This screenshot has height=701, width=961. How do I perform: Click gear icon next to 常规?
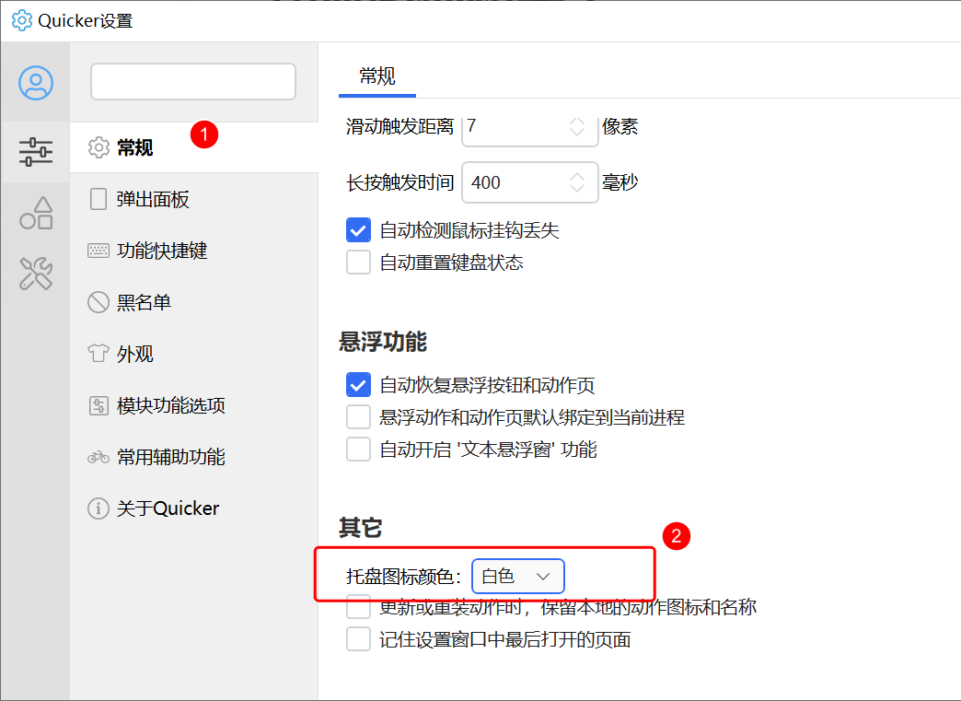click(x=98, y=147)
